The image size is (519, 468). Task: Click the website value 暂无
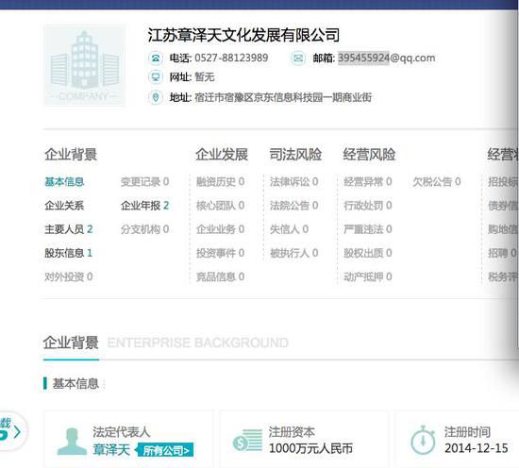[x=205, y=77]
